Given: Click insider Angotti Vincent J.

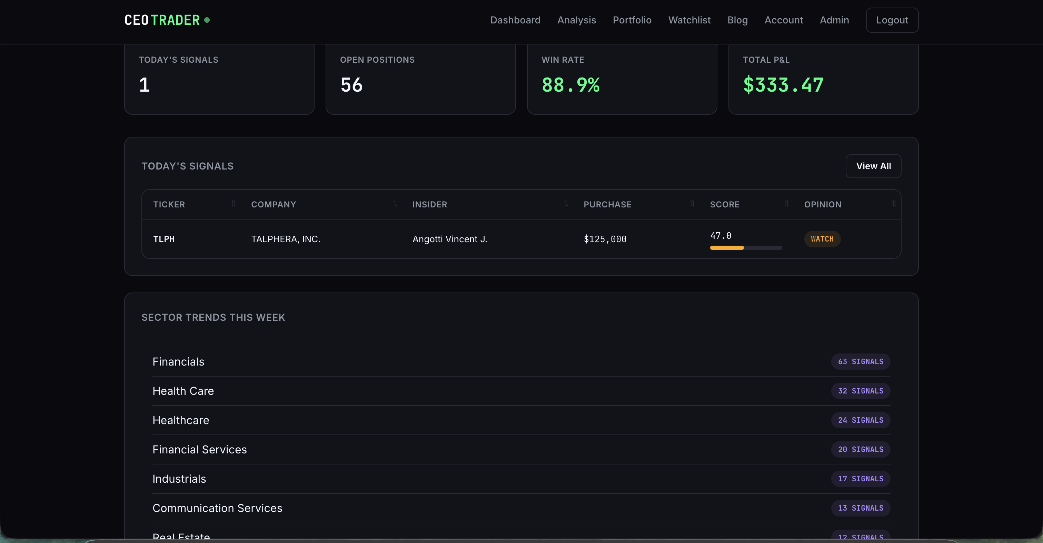Looking at the screenshot, I should (x=449, y=239).
